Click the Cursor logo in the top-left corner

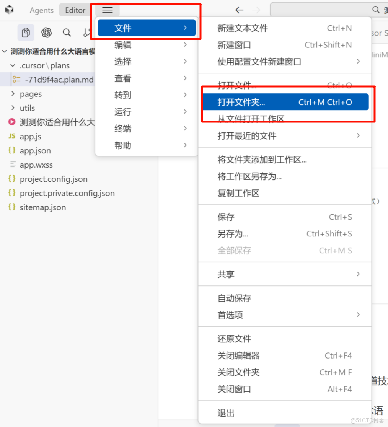click(9, 10)
